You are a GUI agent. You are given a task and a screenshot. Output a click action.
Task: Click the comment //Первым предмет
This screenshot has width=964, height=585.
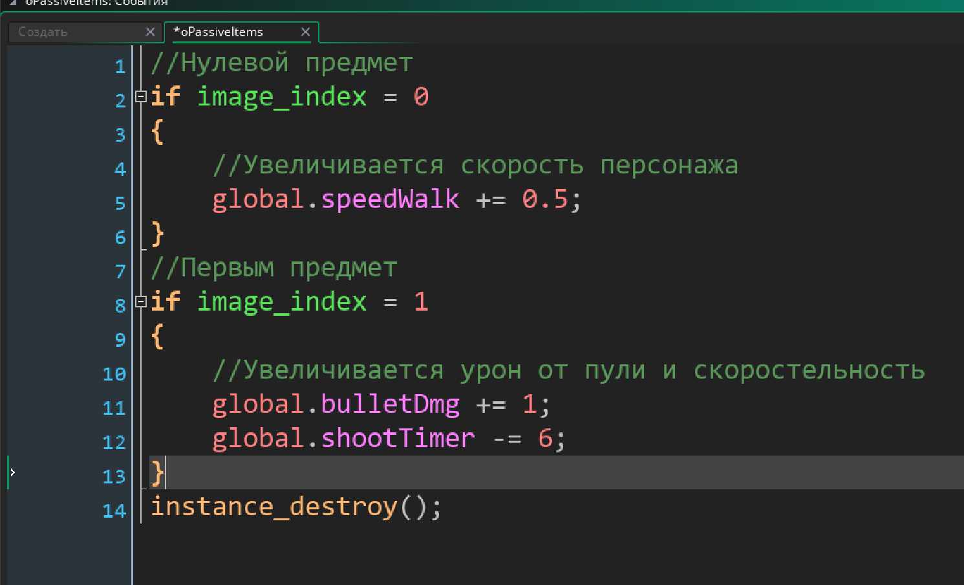pos(273,268)
